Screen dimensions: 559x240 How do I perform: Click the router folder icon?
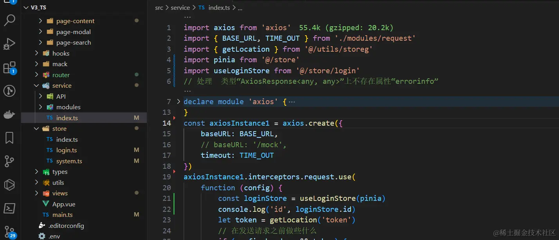46,75
